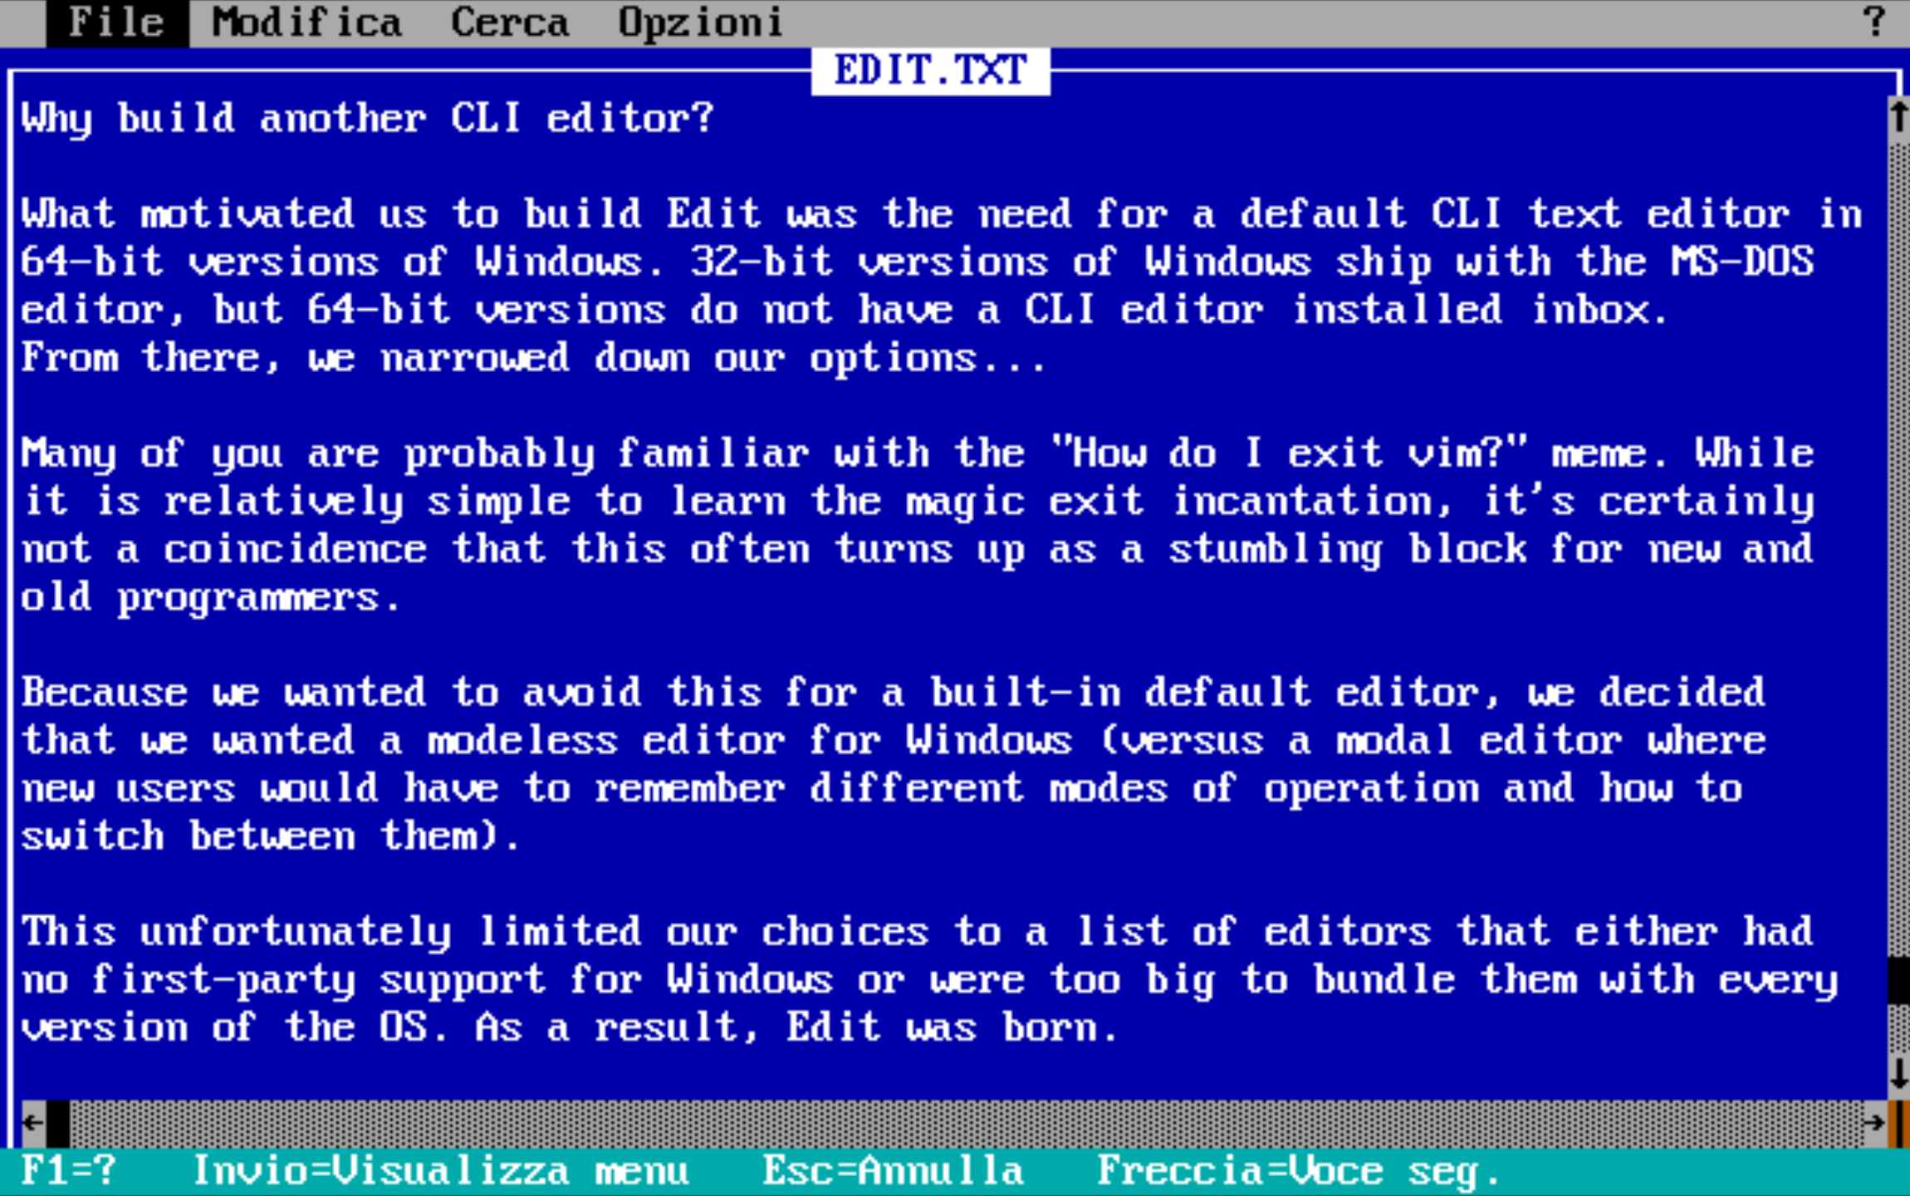1910x1196 pixels.
Task: Click the vertical scrollbar up arrow
Action: coord(1898,119)
